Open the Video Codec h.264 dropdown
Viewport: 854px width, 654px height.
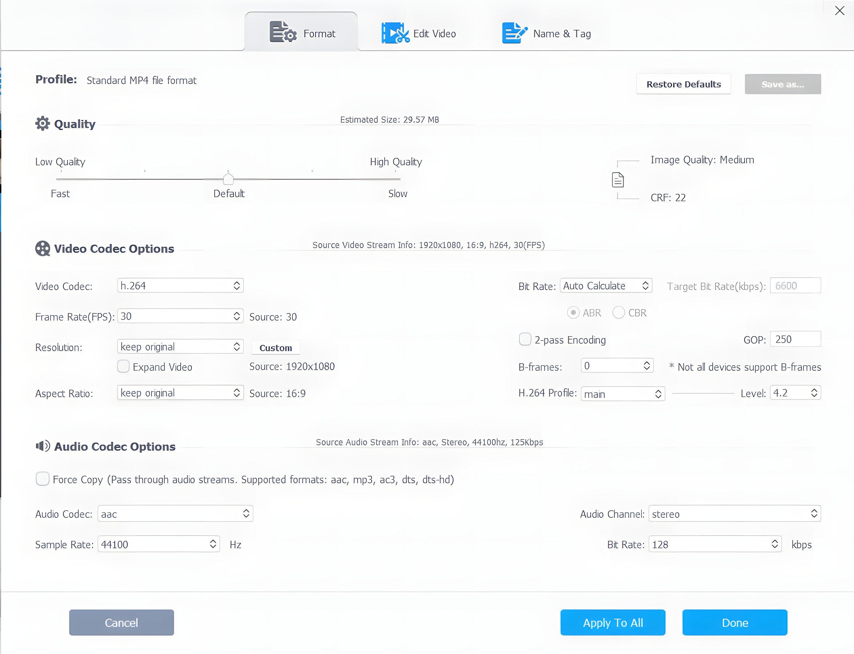(x=180, y=286)
